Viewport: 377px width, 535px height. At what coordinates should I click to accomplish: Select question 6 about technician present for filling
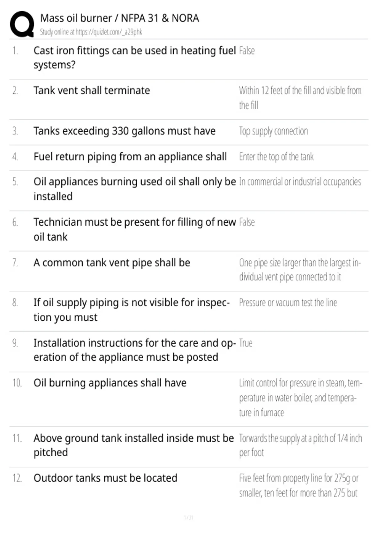point(134,229)
